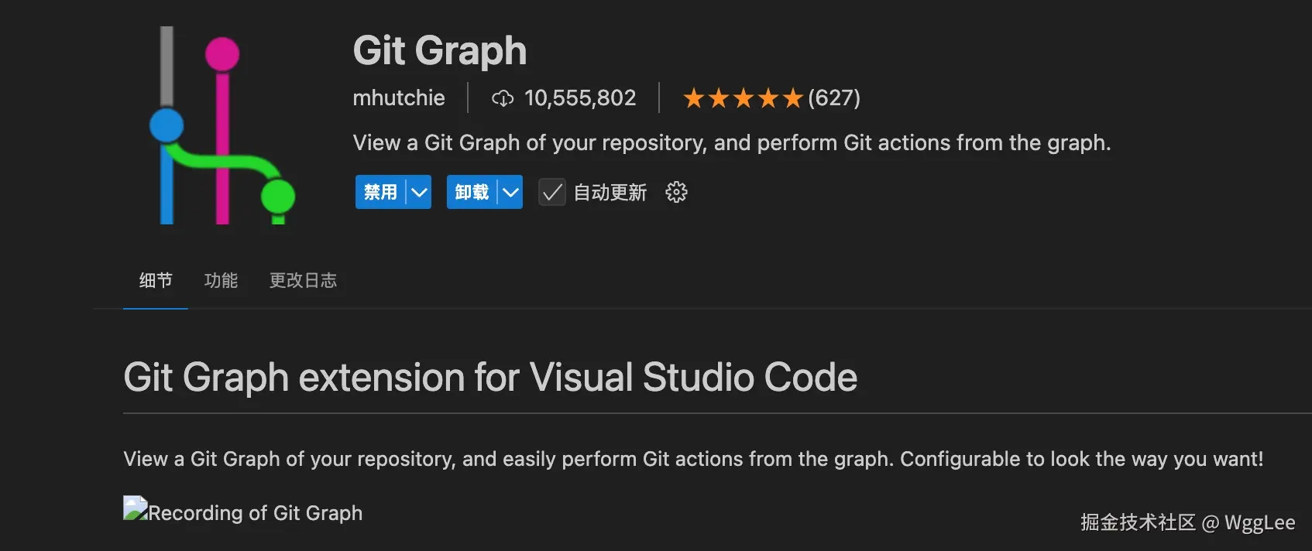Image resolution: width=1312 pixels, height=551 pixels.
Task: Open the mhutchie publisher link
Action: (x=399, y=98)
